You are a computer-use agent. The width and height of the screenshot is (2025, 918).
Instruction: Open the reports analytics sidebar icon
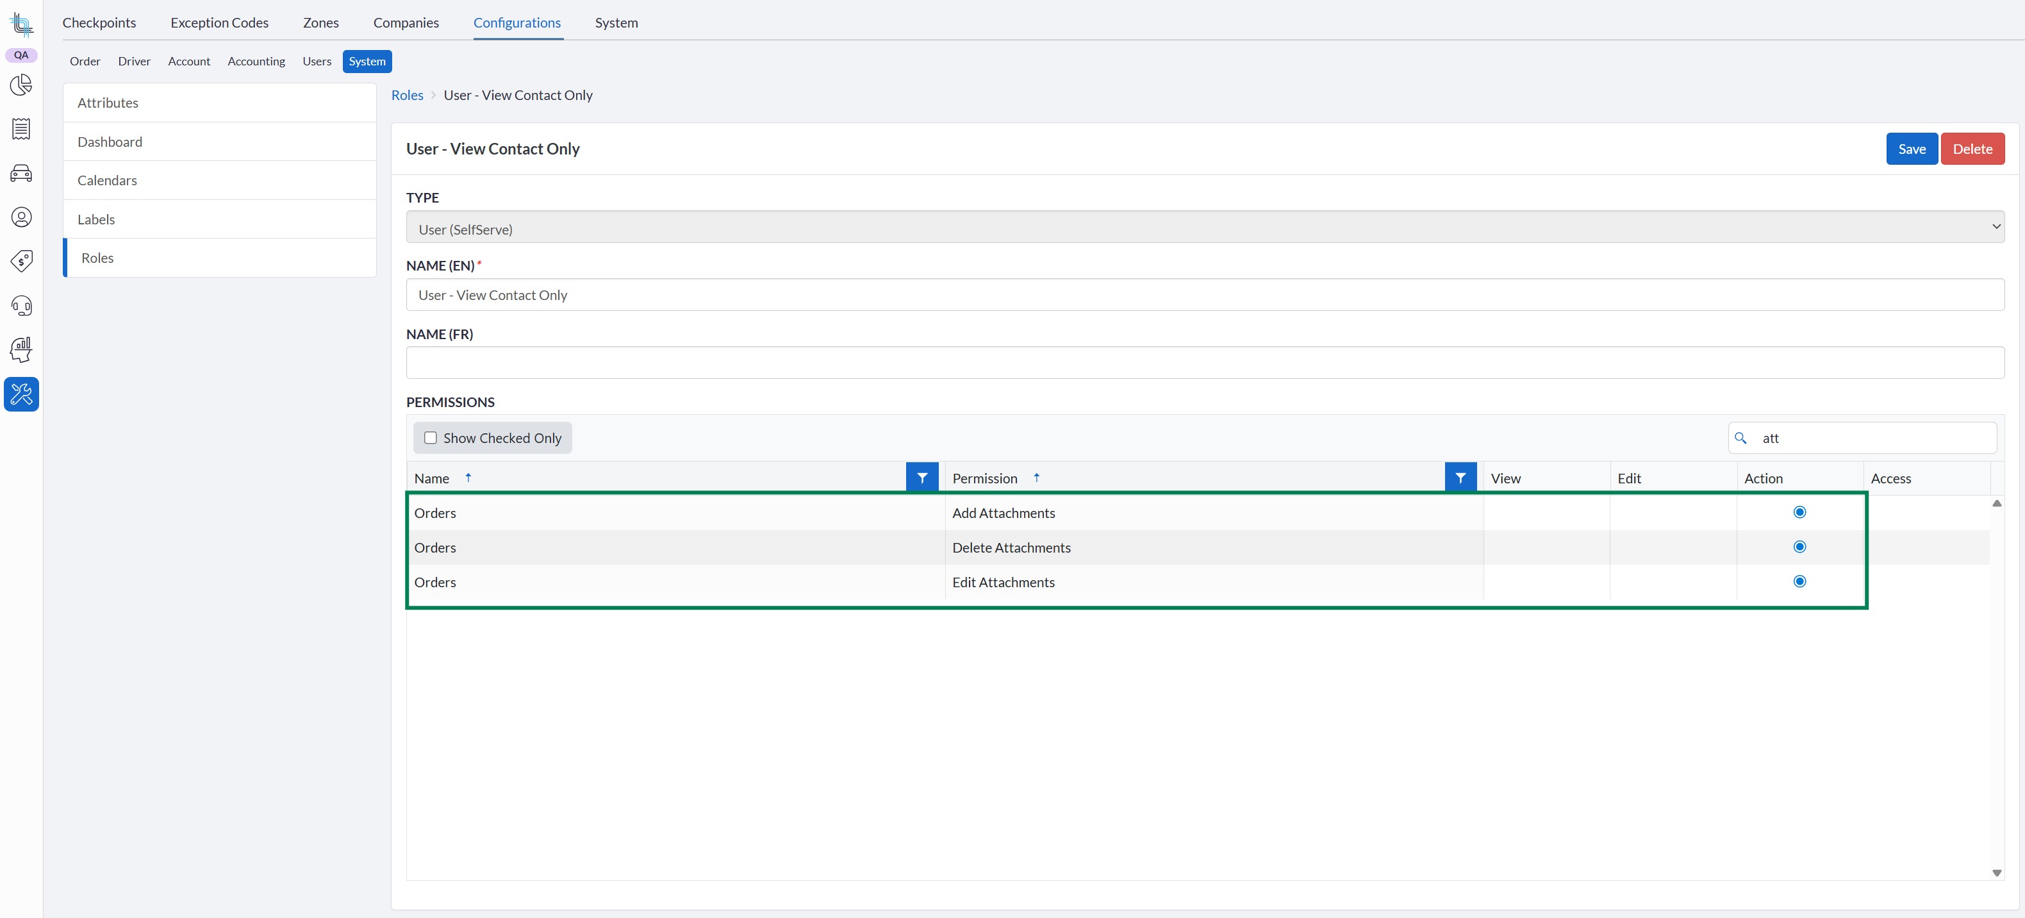pos(21,349)
